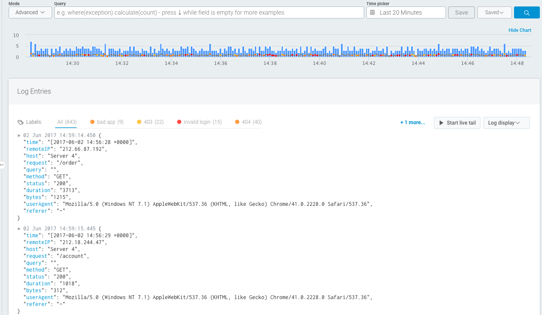Open the Log display dropdown
Viewport: 542px width, 315px height.
(506, 123)
